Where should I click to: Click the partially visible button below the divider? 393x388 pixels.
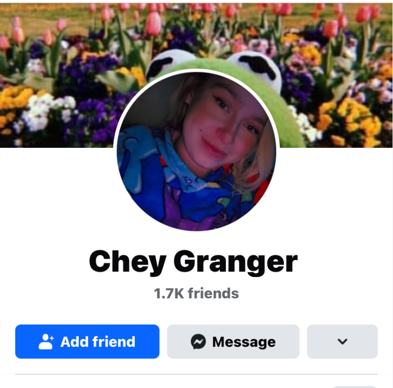(x=355, y=387)
